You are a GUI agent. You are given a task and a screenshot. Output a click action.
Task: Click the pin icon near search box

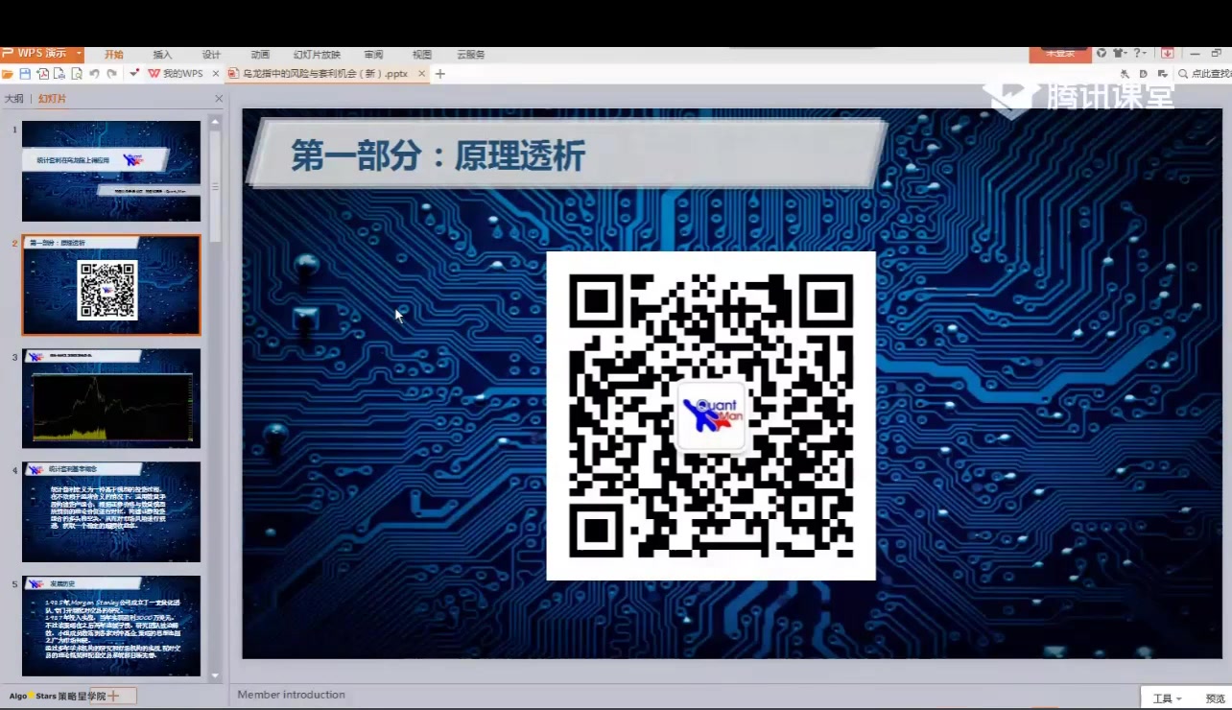coord(1125,74)
